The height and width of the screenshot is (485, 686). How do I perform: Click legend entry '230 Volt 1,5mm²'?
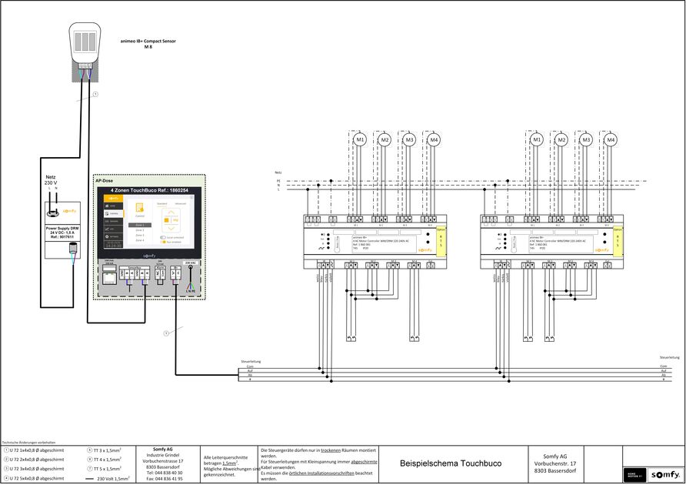point(108,478)
